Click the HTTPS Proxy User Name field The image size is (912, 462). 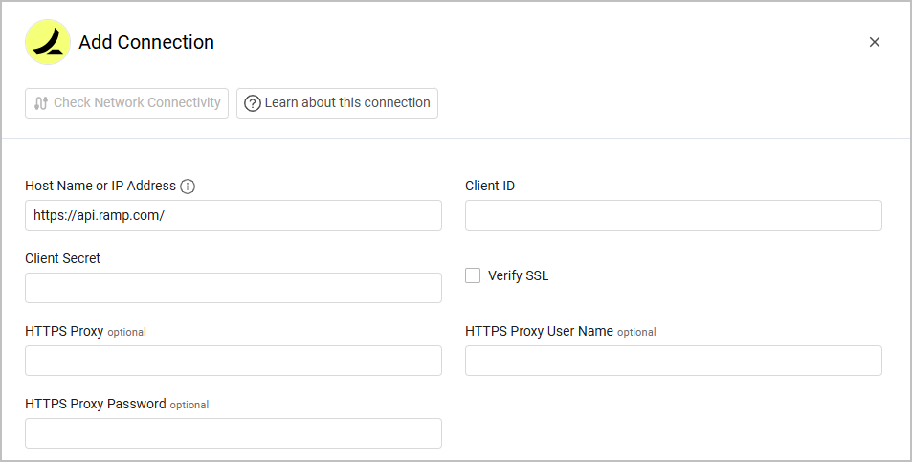tap(673, 361)
